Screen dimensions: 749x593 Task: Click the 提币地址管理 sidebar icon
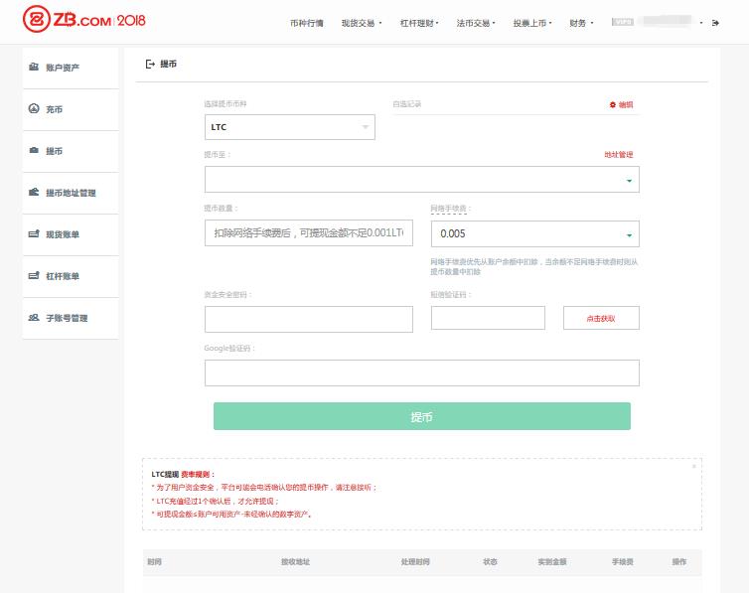34,193
